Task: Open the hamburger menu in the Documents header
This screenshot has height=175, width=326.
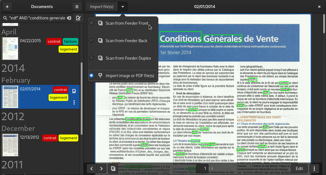Action: (77, 7)
